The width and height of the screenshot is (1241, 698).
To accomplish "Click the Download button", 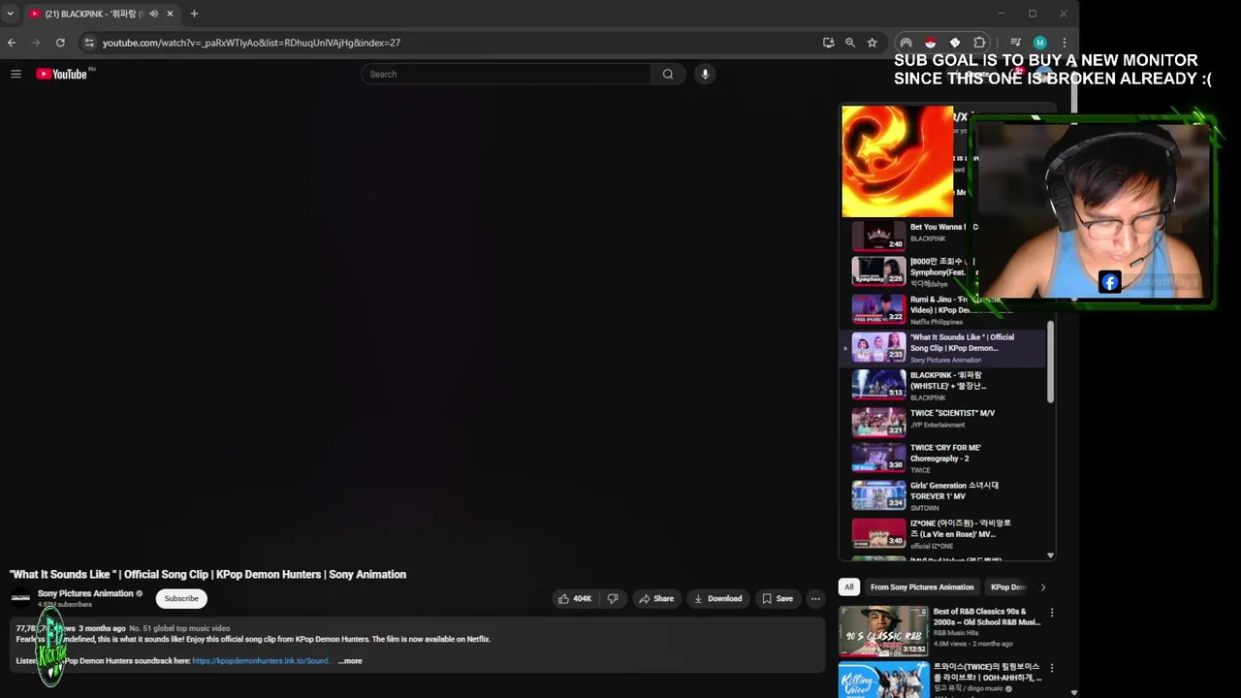I will tap(717, 598).
